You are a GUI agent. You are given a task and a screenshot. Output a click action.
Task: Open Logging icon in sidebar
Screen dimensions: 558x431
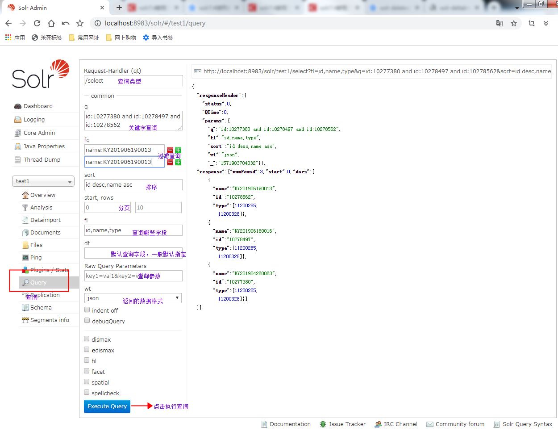tap(18, 120)
